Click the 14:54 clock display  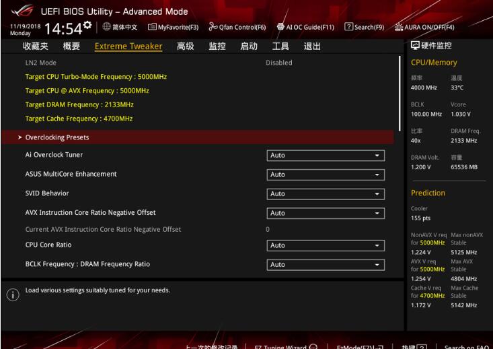coord(63,29)
